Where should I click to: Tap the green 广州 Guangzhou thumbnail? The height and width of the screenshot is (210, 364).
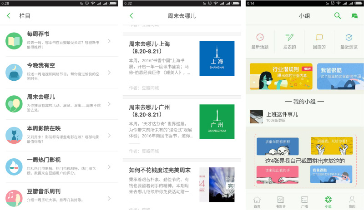point(217,122)
